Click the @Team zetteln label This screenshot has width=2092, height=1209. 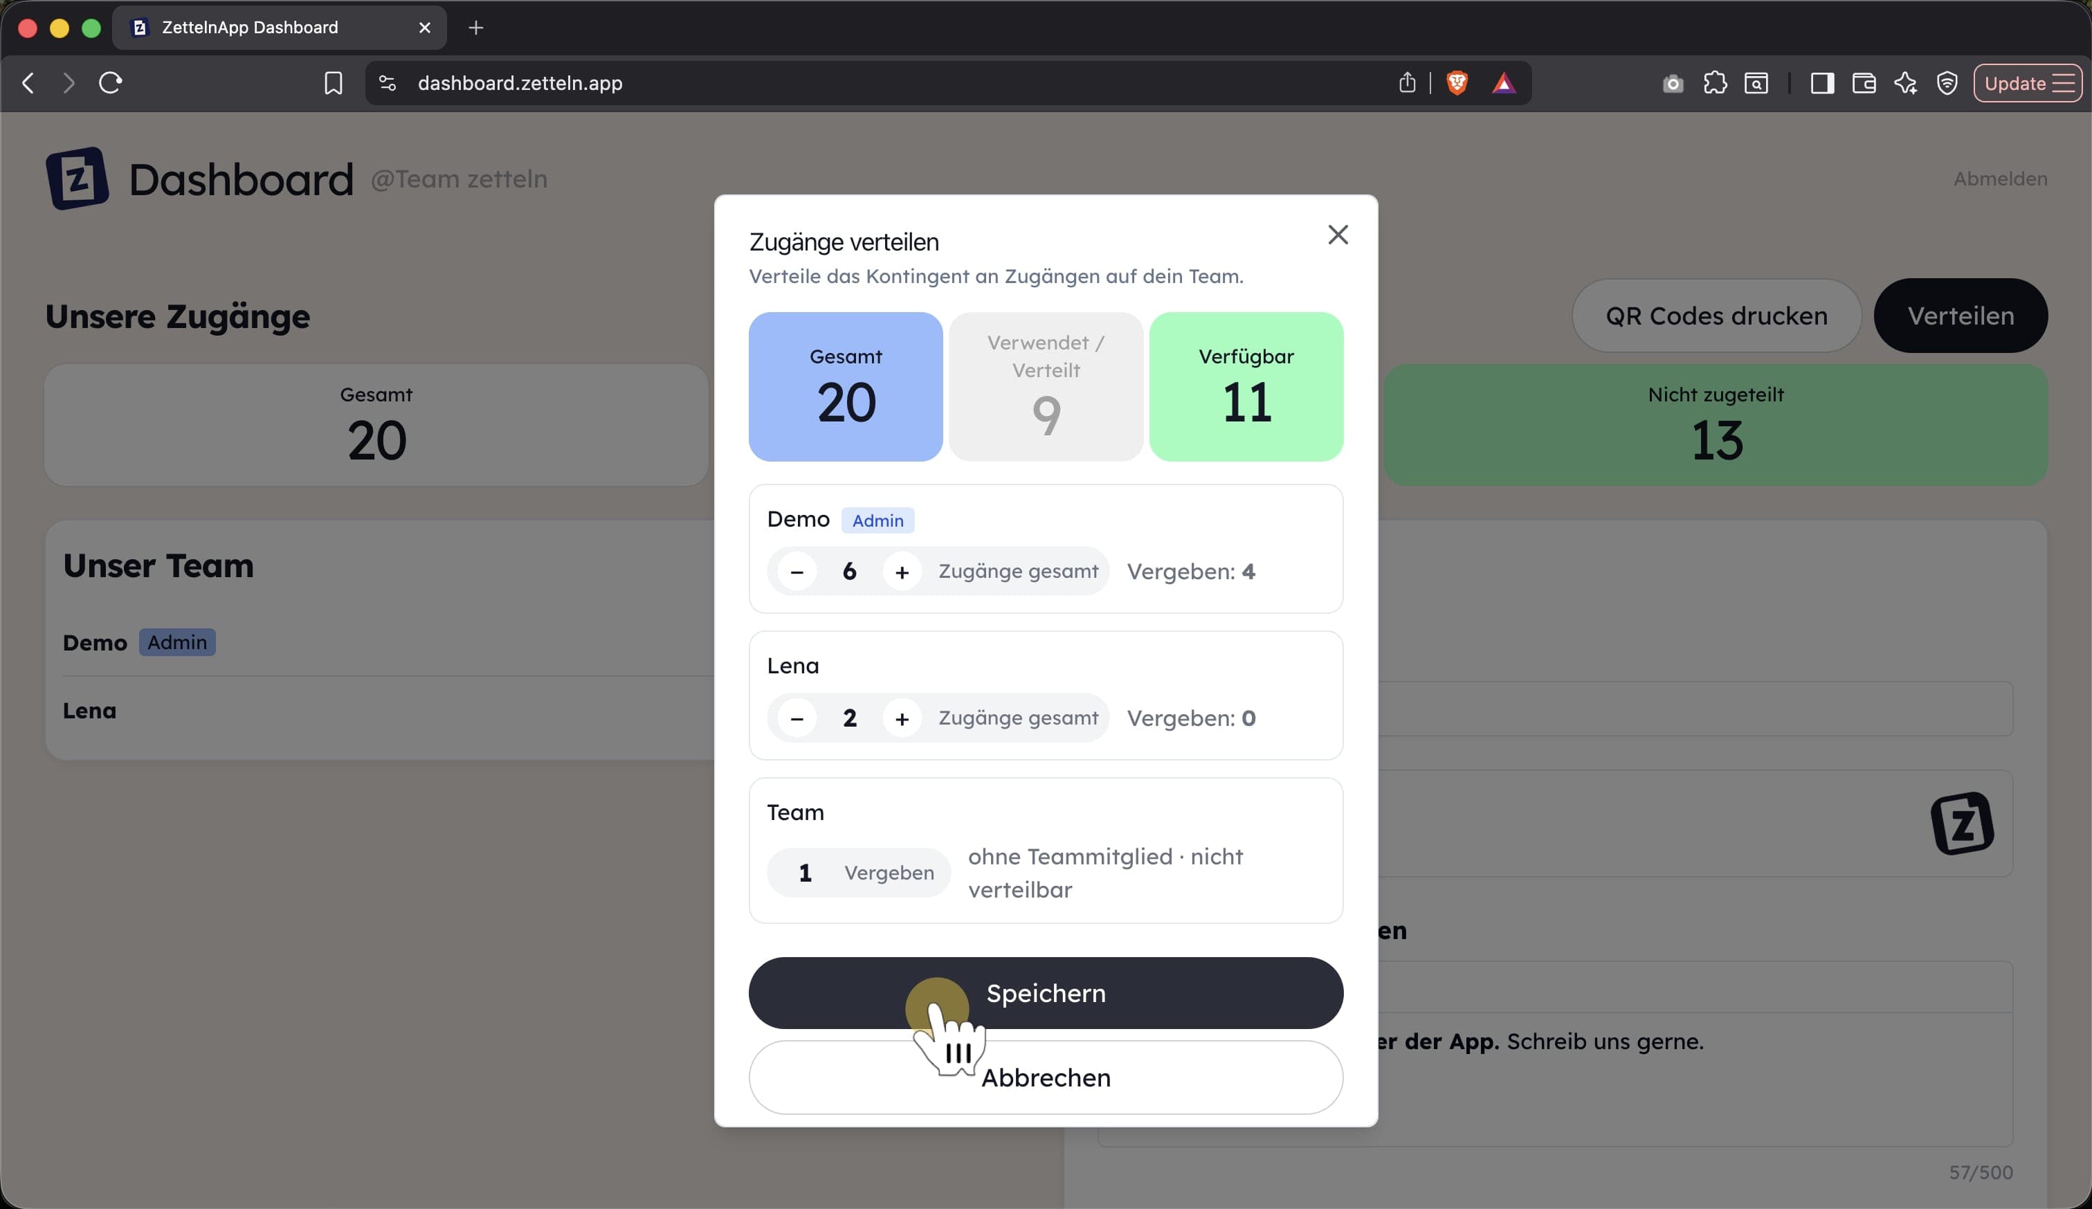458,179
